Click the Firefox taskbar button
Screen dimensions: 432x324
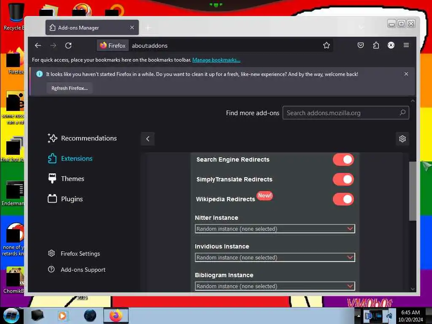pyautogui.click(x=116, y=316)
